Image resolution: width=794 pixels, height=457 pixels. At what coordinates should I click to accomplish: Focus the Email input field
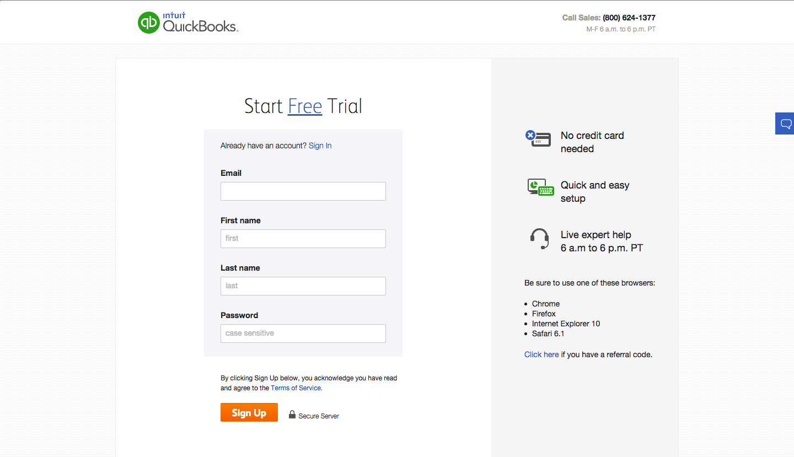coord(303,191)
